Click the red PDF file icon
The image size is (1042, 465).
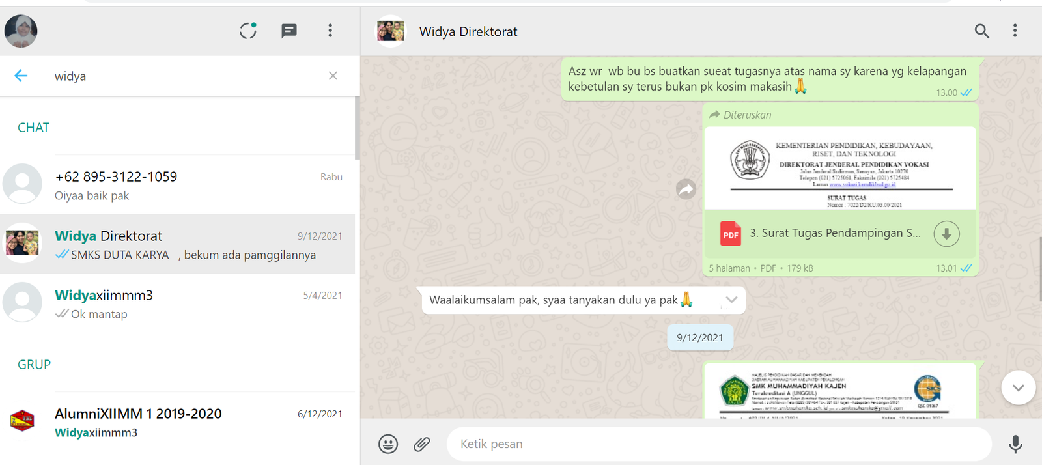pos(731,234)
